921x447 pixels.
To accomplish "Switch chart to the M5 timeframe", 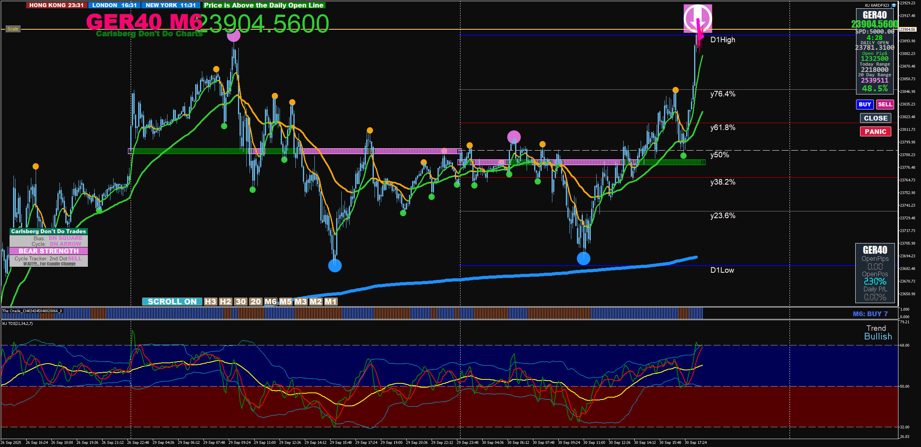I will tap(285, 302).
